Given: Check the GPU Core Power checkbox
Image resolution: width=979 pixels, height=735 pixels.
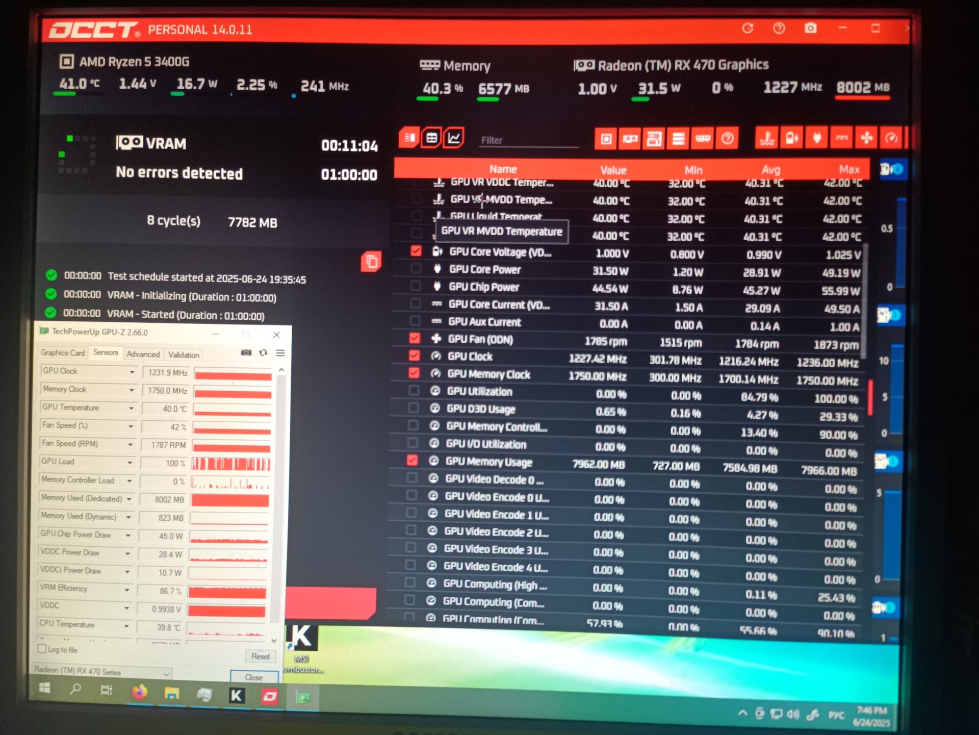Looking at the screenshot, I should [416, 268].
